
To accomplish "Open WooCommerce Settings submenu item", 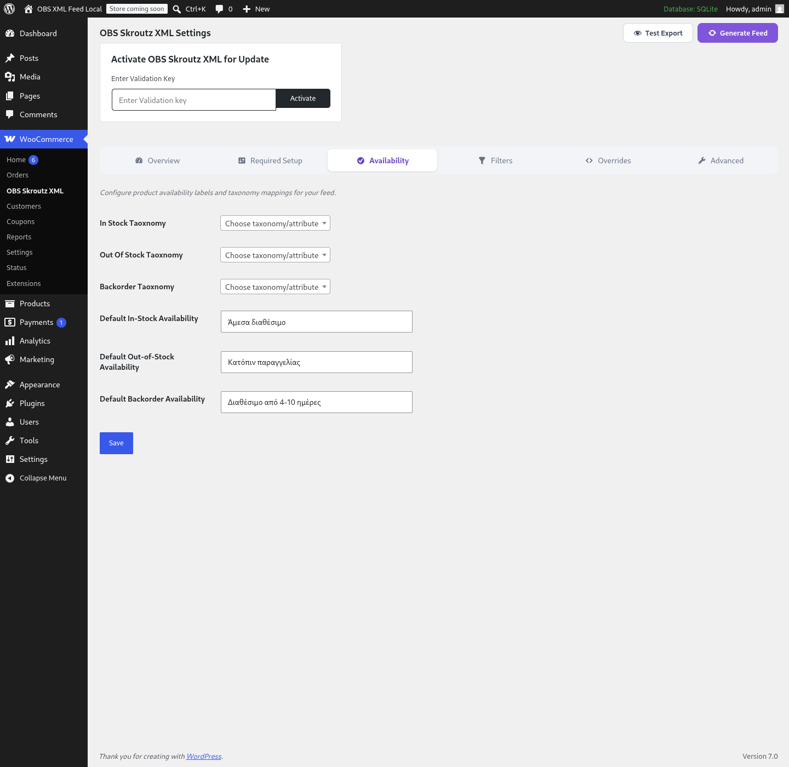I will click(x=19, y=252).
